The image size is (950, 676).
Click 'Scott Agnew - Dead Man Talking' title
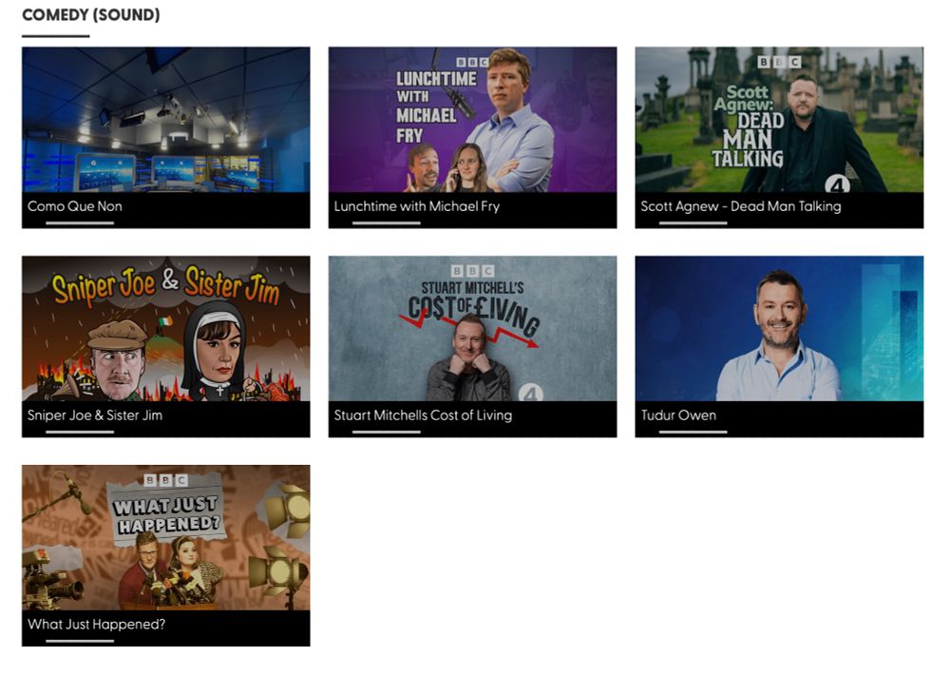(x=741, y=206)
